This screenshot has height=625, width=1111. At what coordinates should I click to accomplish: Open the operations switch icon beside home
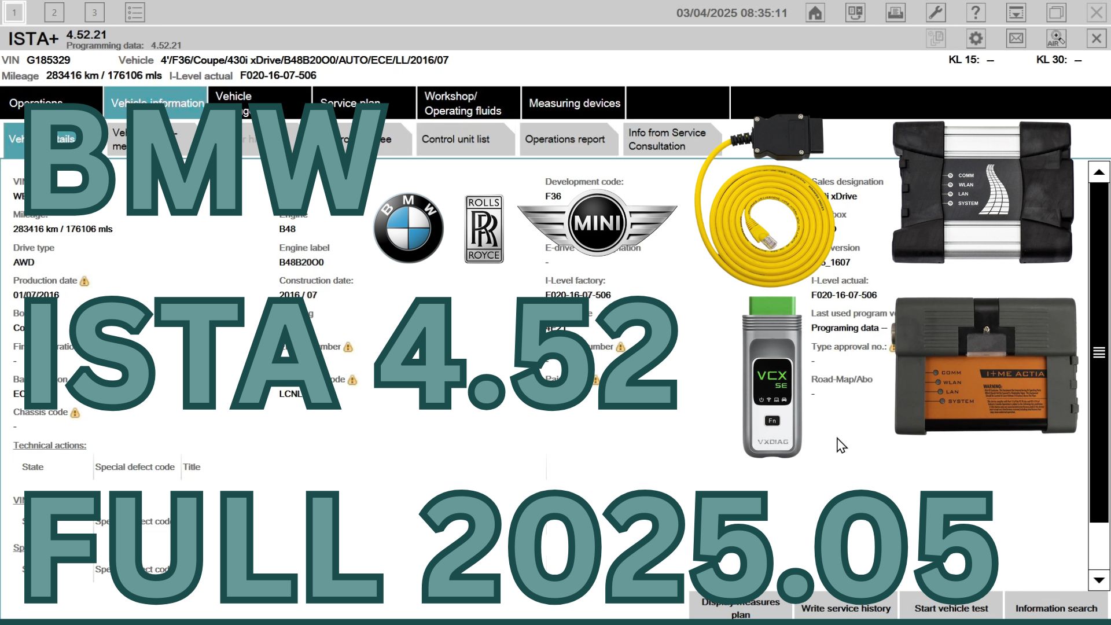855,13
